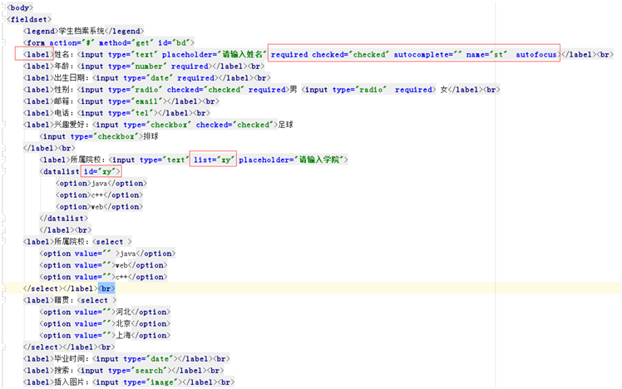Click the 上海 option text
This screenshot has height=389, width=622.
123,335
